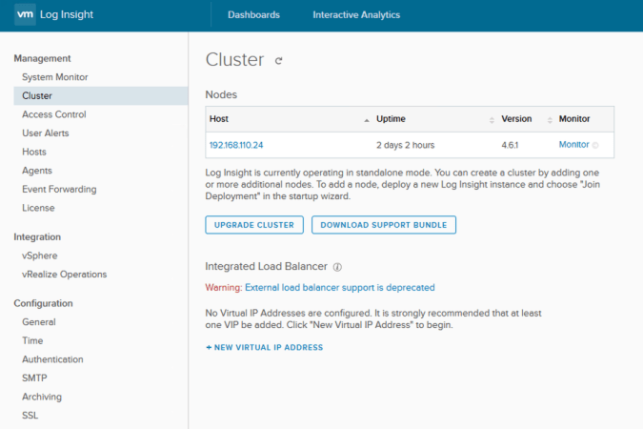Image resolution: width=643 pixels, height=429 pixels.
Task: Open the Agents page
Action: click(x=37, y=171)
